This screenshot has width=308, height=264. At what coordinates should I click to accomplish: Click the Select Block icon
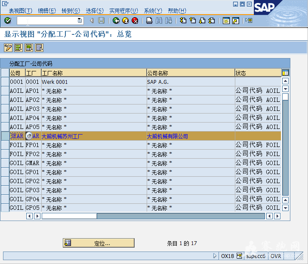pyautogui.click(x=29, y=48)
